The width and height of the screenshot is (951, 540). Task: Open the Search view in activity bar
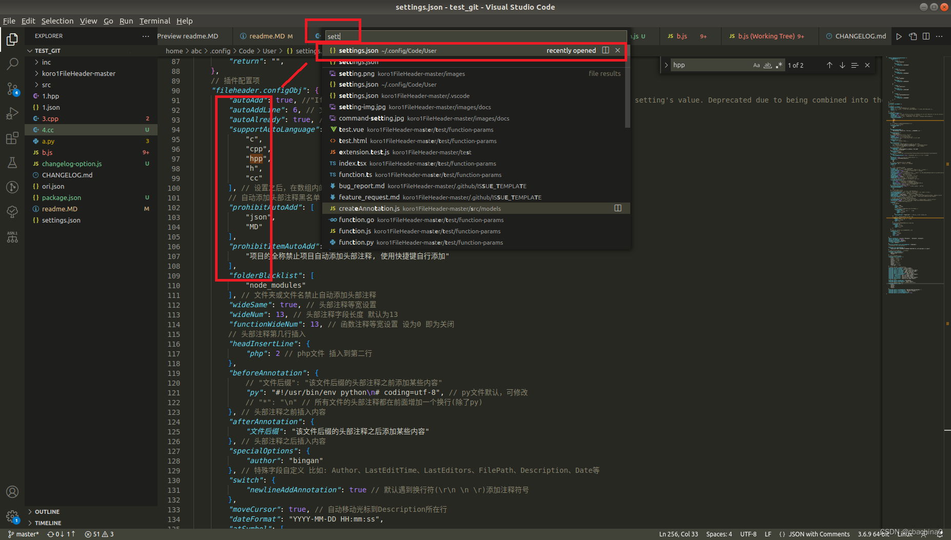click(12, 64)
